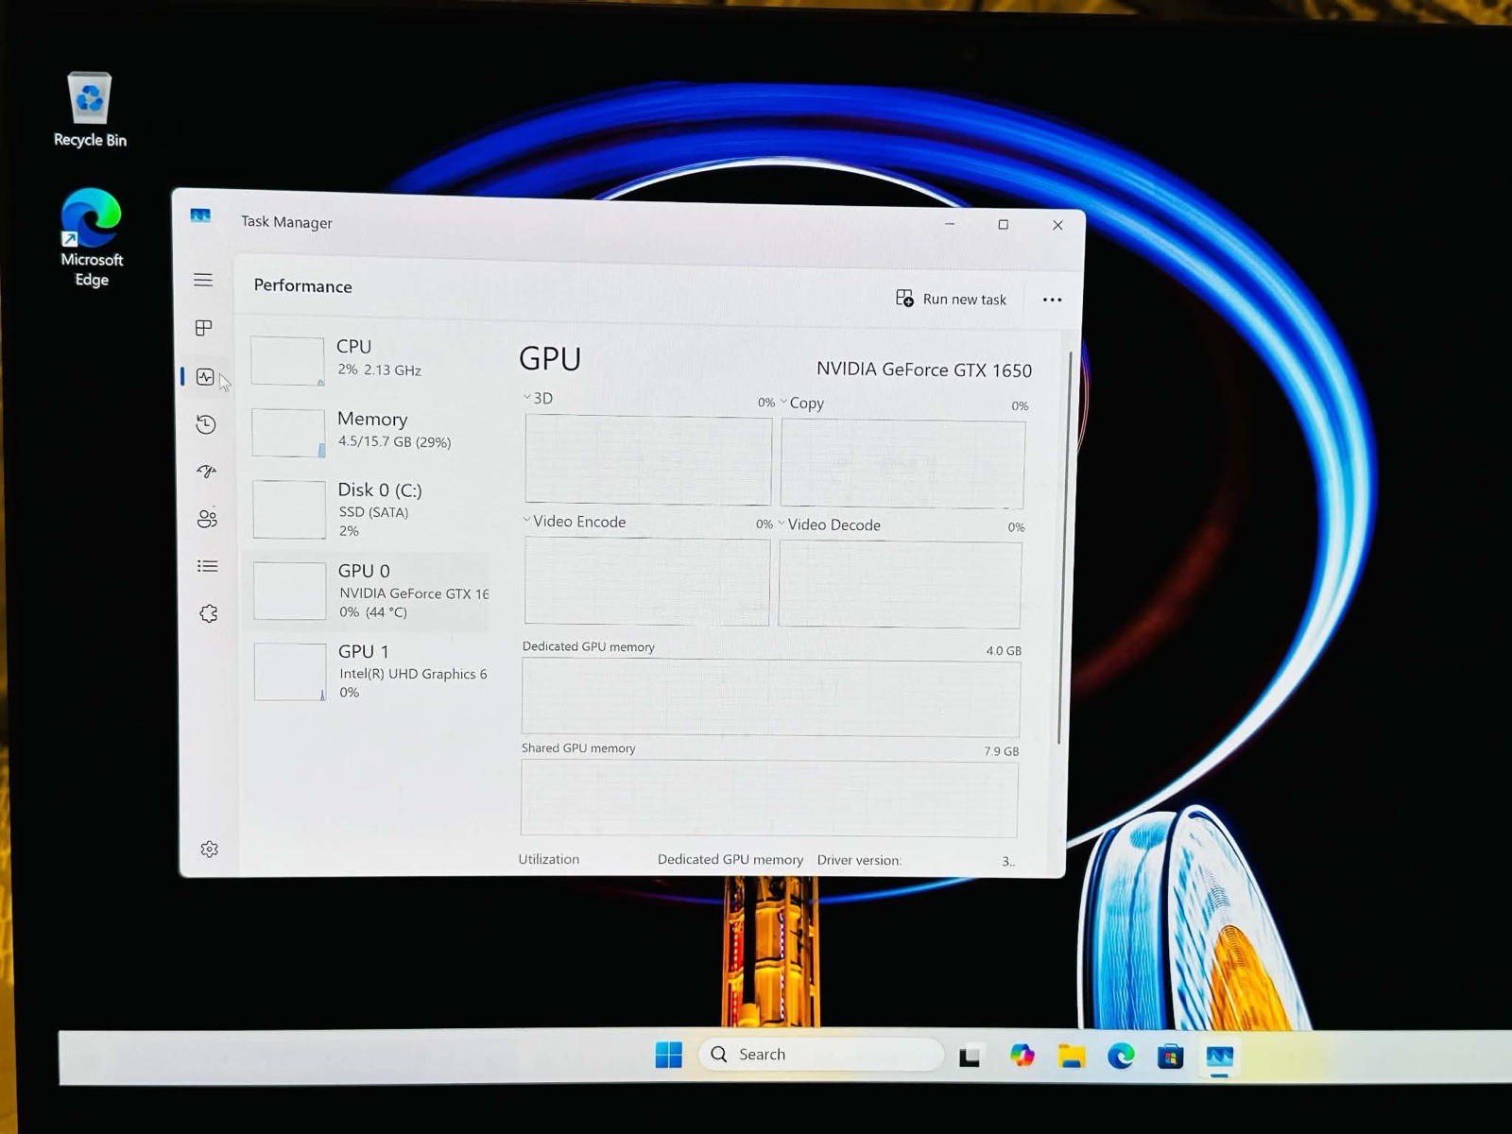
Task: Open the Windows Start menu
Action: [x=669, y=1055]
